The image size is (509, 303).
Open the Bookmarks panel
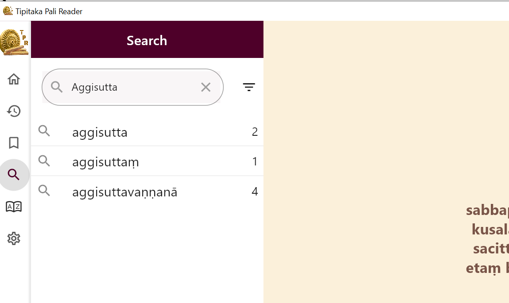[14, 143]
